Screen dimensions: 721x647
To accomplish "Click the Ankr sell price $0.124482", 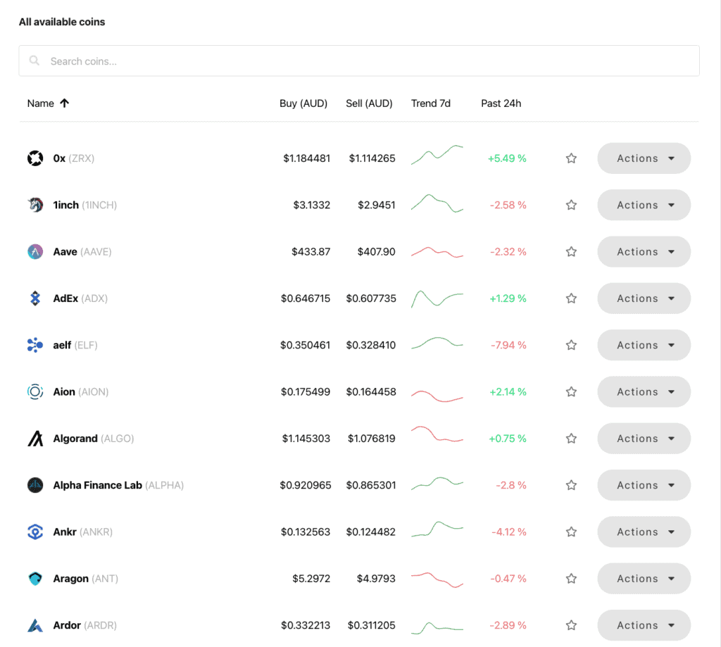I will click(x=371, y=532).
